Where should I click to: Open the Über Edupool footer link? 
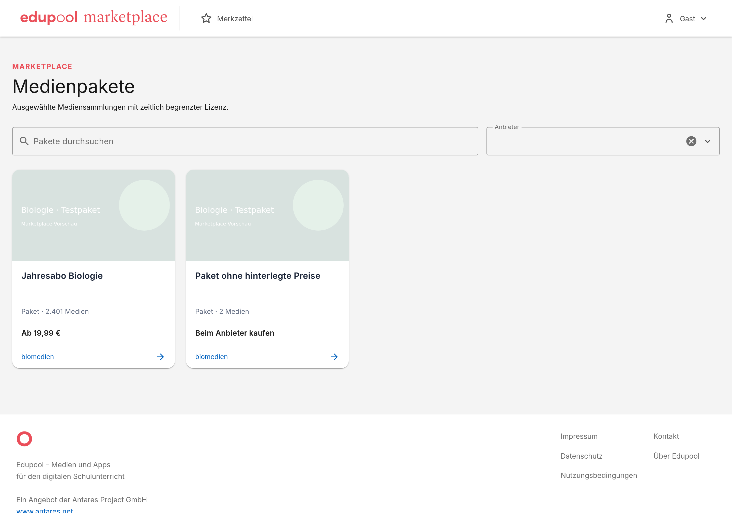tap(676, 456)
